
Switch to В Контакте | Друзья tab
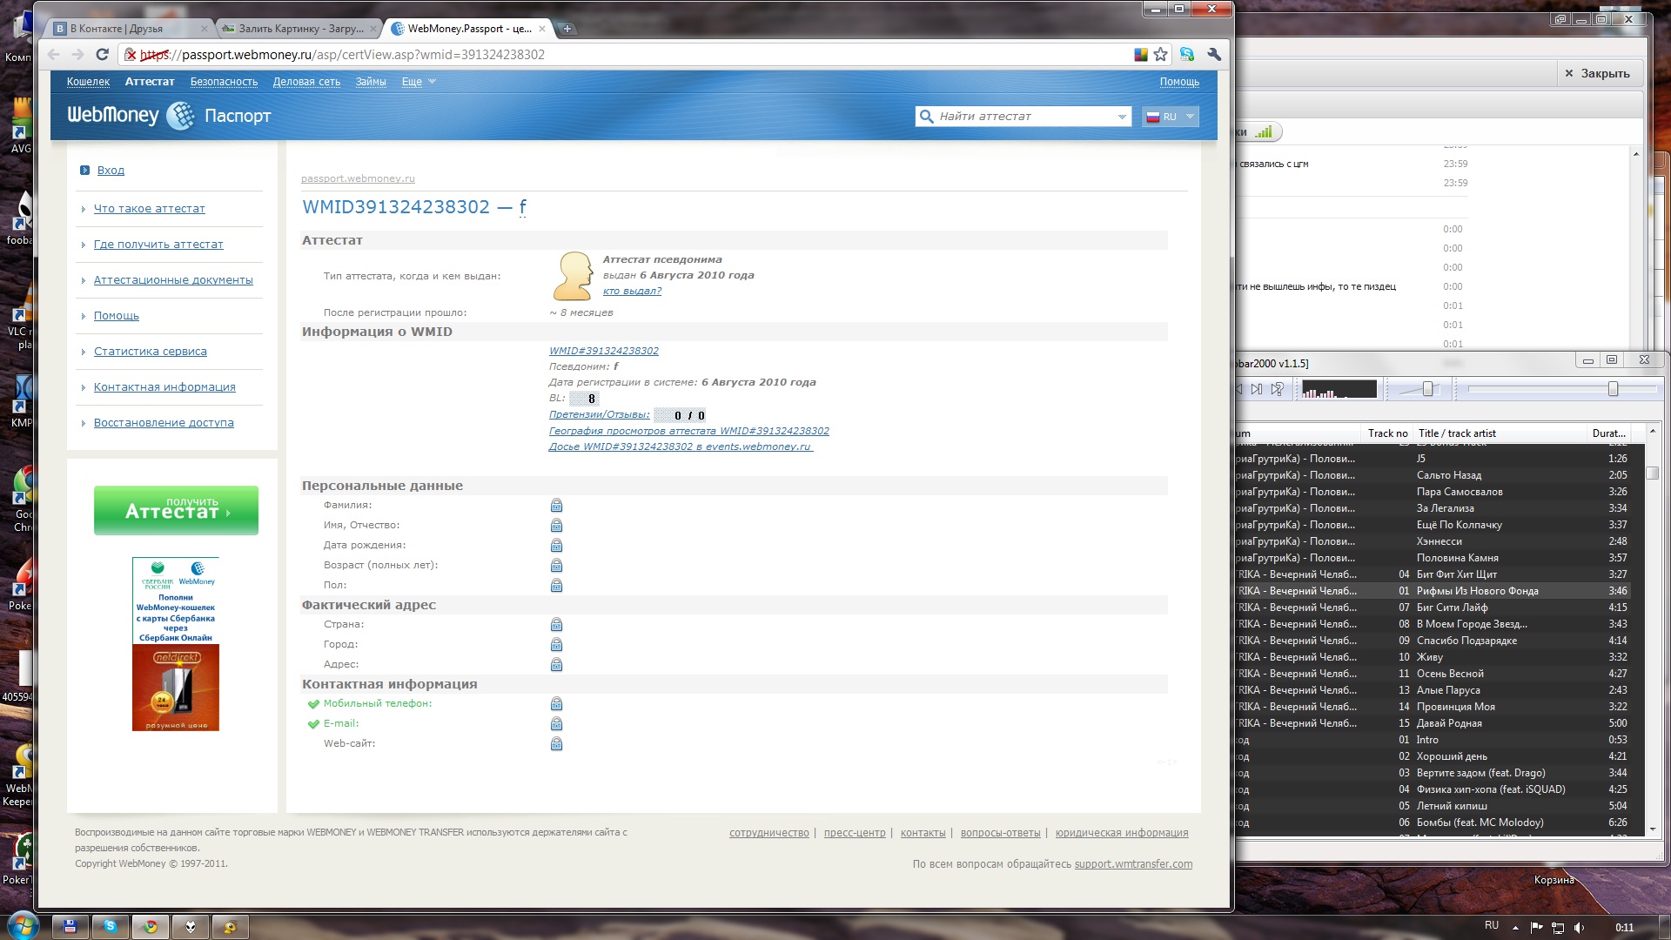coord(127,29)
